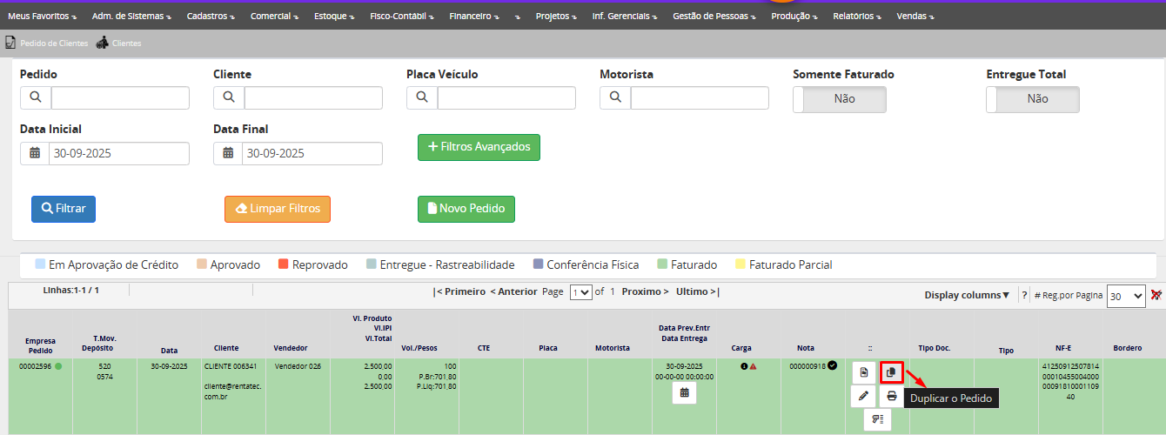Click the calendar icon under Data Entrega
Screen dimensions: 1166x435
tap(684, 393)
